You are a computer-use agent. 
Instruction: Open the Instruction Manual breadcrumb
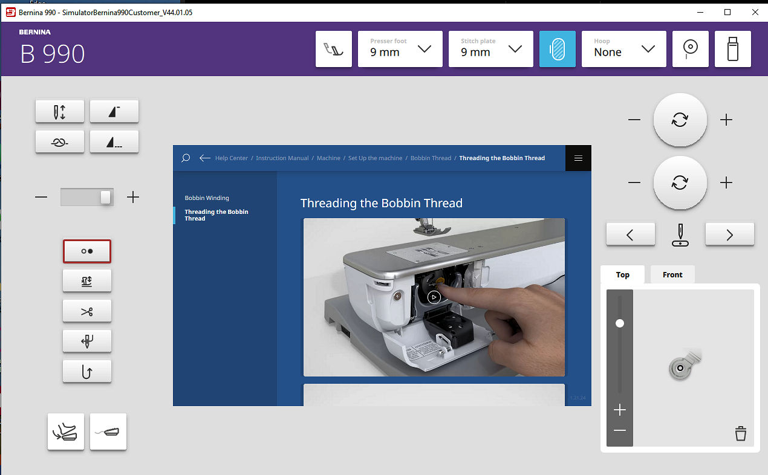[282, 158]
